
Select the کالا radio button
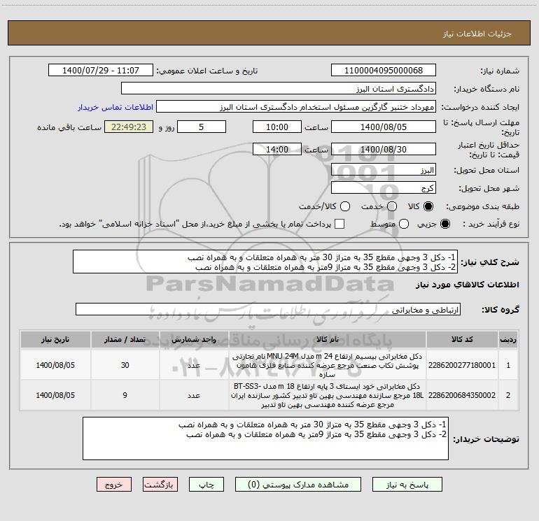click(428, 206)
